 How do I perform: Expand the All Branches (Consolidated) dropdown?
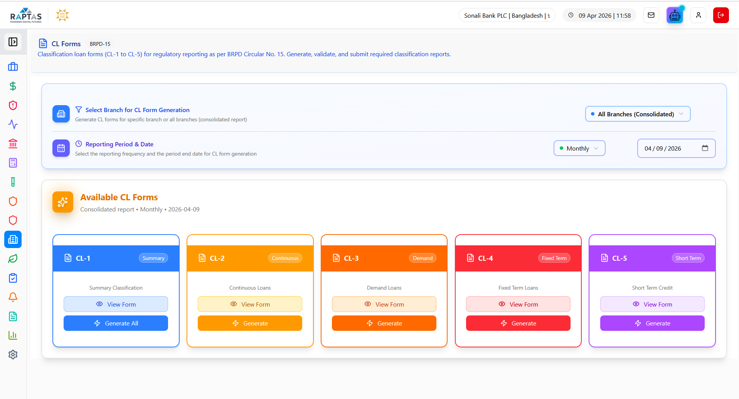pyautogui.click(x=638, y=114)
